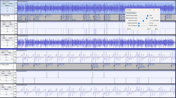Close the Find Peaks dialog with X

(x=158, y=10)
